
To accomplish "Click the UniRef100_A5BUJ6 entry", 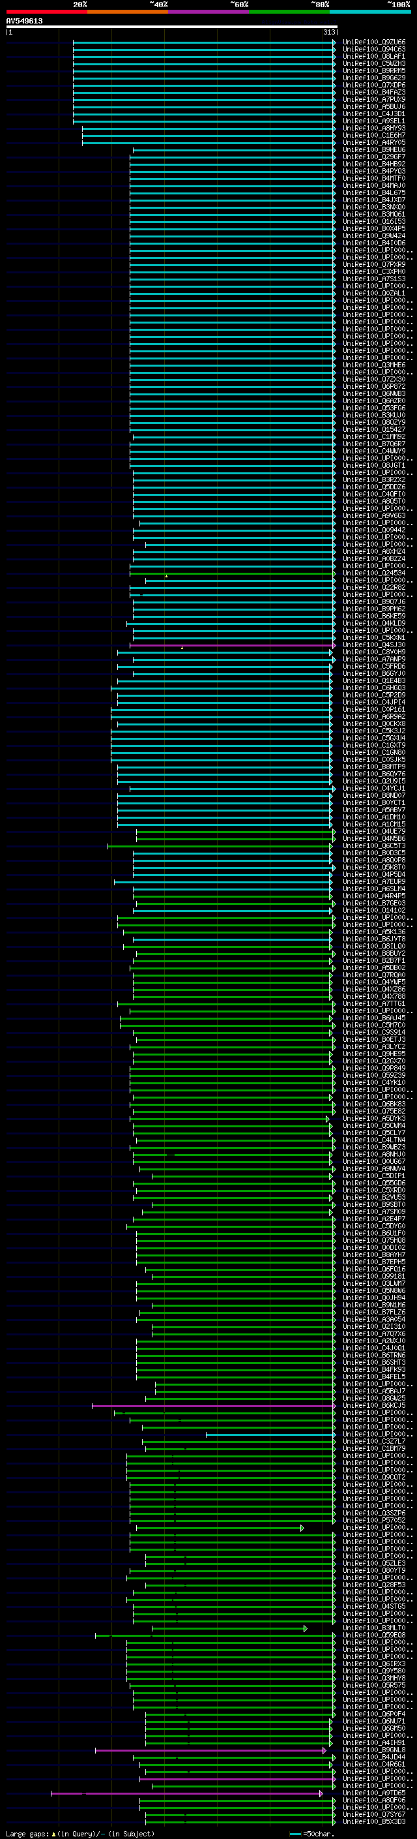I will point(374,106).
